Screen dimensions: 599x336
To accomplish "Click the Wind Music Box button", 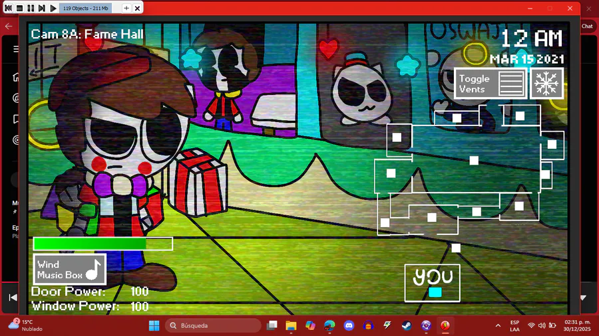I will [69, 270].
